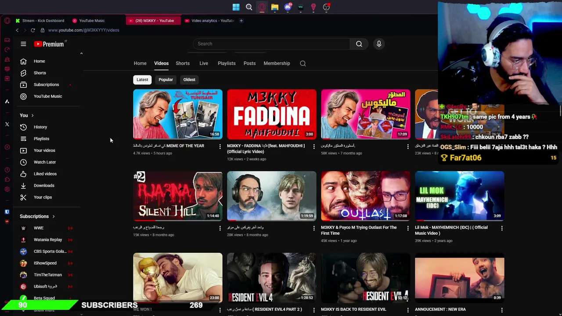Viewport: 562px width, 316px height.
Task: Switch to the channel Live tab
Action: click(x=204, y=64)
